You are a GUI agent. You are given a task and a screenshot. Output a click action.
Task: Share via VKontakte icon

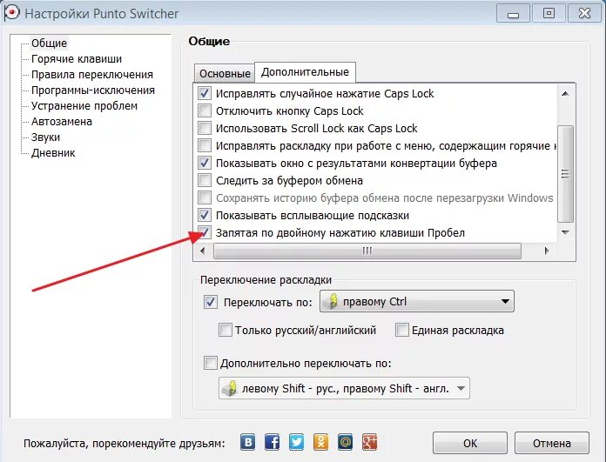point(248,442)
